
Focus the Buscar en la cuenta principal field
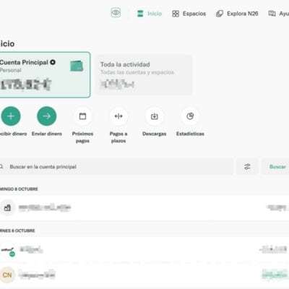coord(116,166)
